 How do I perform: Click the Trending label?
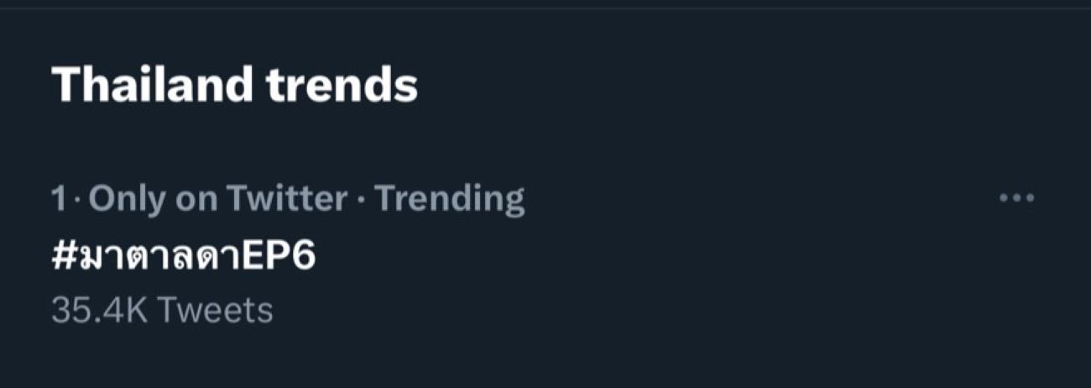pos(450,200)
